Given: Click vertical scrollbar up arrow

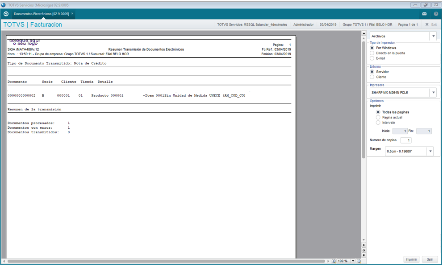Looking at the screenshot, I should 364,38.
